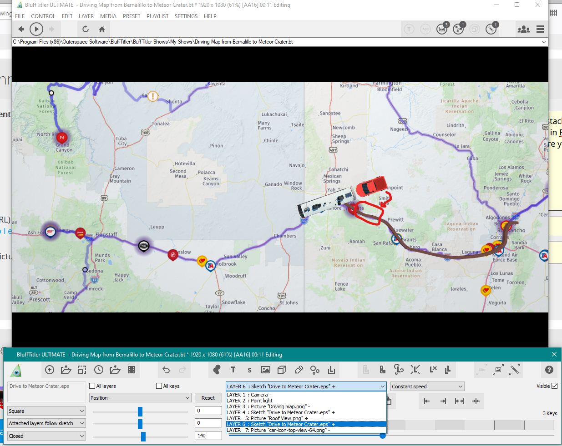Click the undo arrow icon

[166, 370]
